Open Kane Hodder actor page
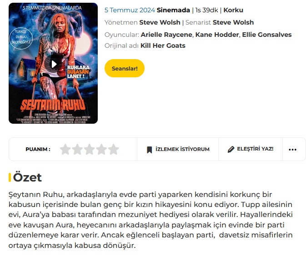The height and width of the screenshot is (257, 306). pyautogui.click(x=217, y=35)
